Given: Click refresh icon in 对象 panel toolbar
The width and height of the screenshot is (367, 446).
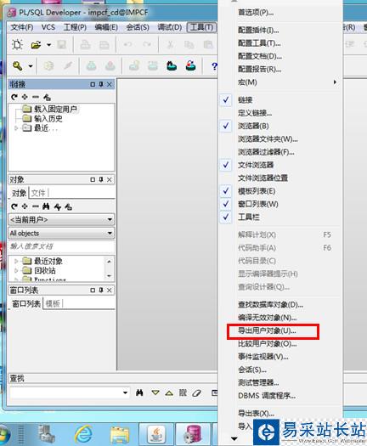Looking at the screenshot, I should pyautogui.click(x=14, y=206).
